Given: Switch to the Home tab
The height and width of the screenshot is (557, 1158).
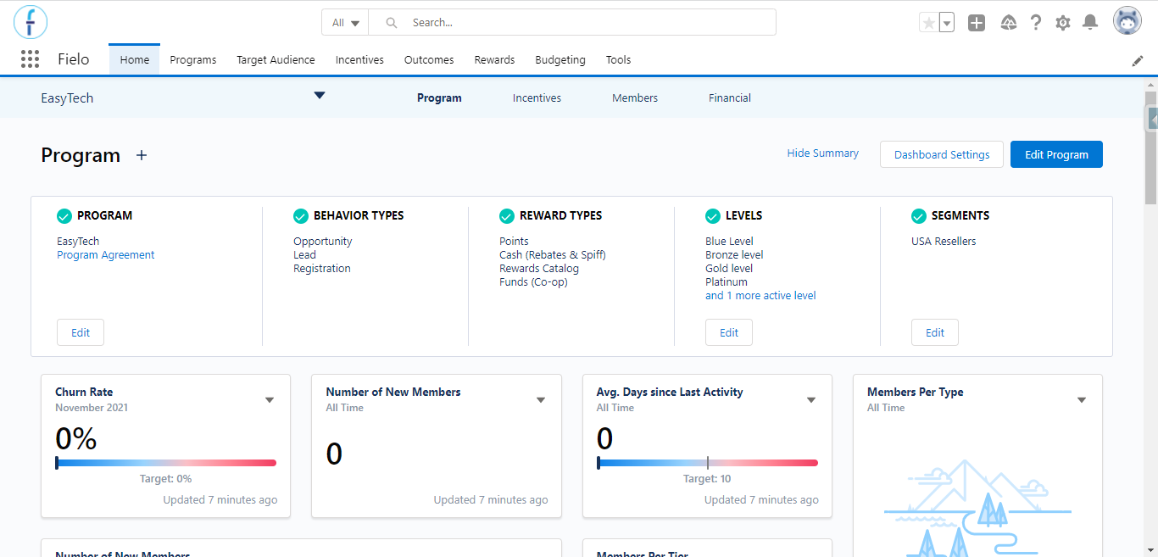Looking at the screenshot, I should [x=134, y=59].
